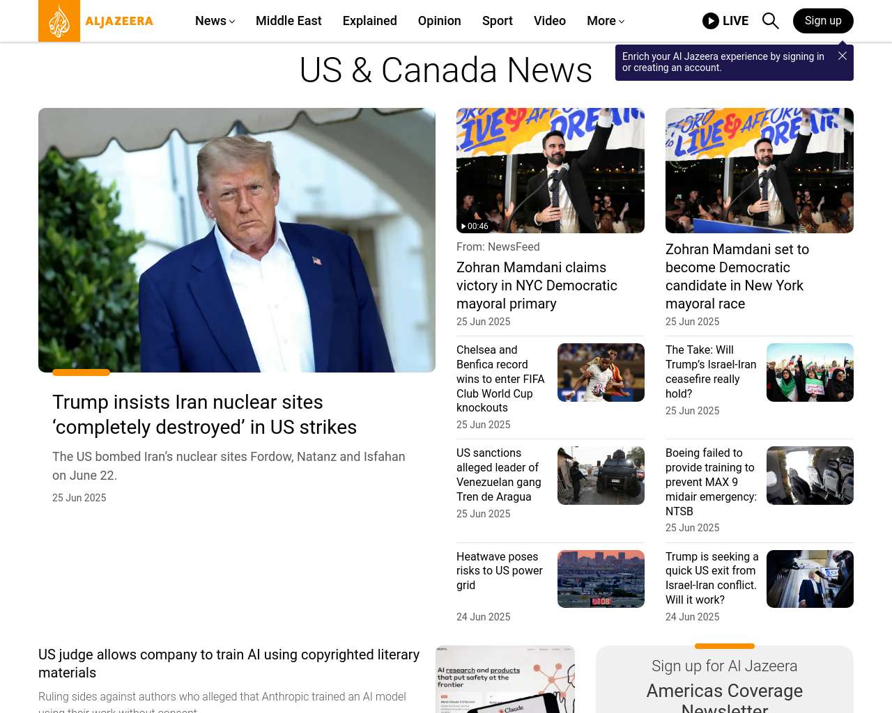Open the search magnifier icon

[770, 21]
